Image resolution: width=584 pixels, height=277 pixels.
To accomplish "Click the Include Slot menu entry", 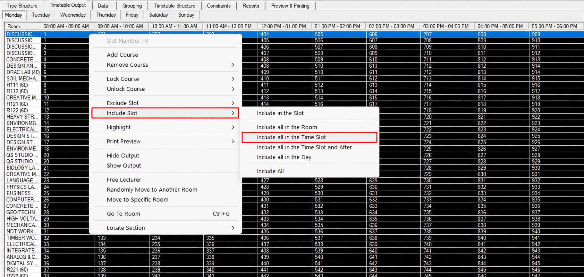I will 165,113.
